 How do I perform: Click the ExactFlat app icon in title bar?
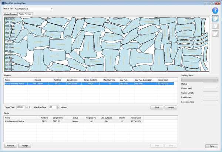click(x=3, y=3)
